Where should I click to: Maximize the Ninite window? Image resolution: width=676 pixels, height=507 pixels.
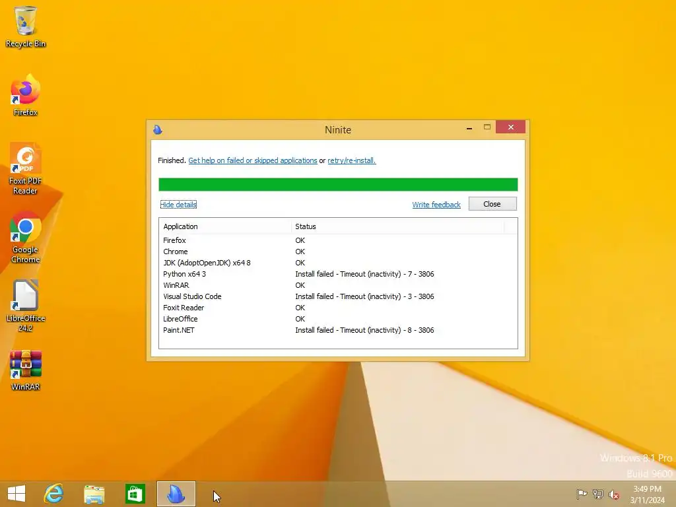pyautogui.click(x=487, y=127)
